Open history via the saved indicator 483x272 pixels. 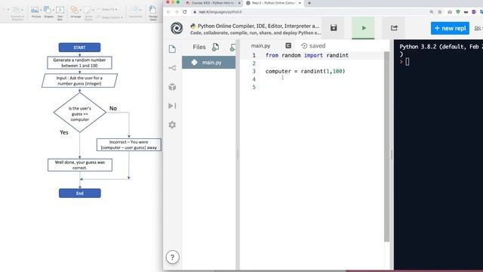[313, 45]
